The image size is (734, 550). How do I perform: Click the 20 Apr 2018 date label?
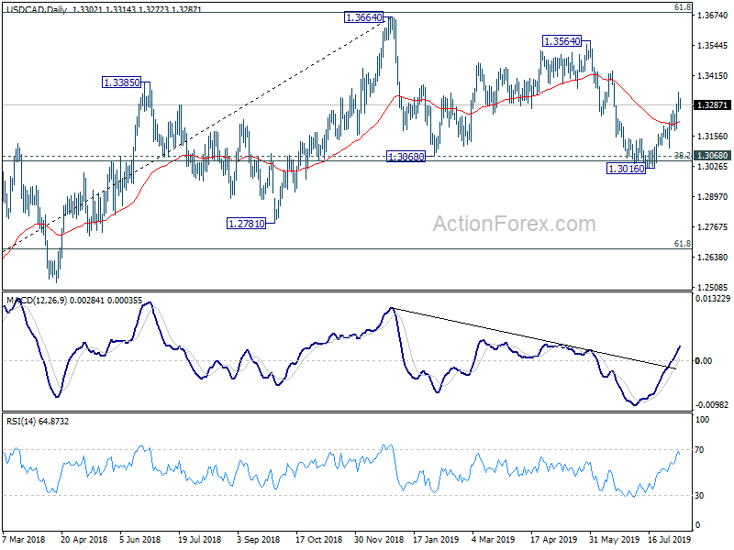pyautogui.click(x=83, y=539)
